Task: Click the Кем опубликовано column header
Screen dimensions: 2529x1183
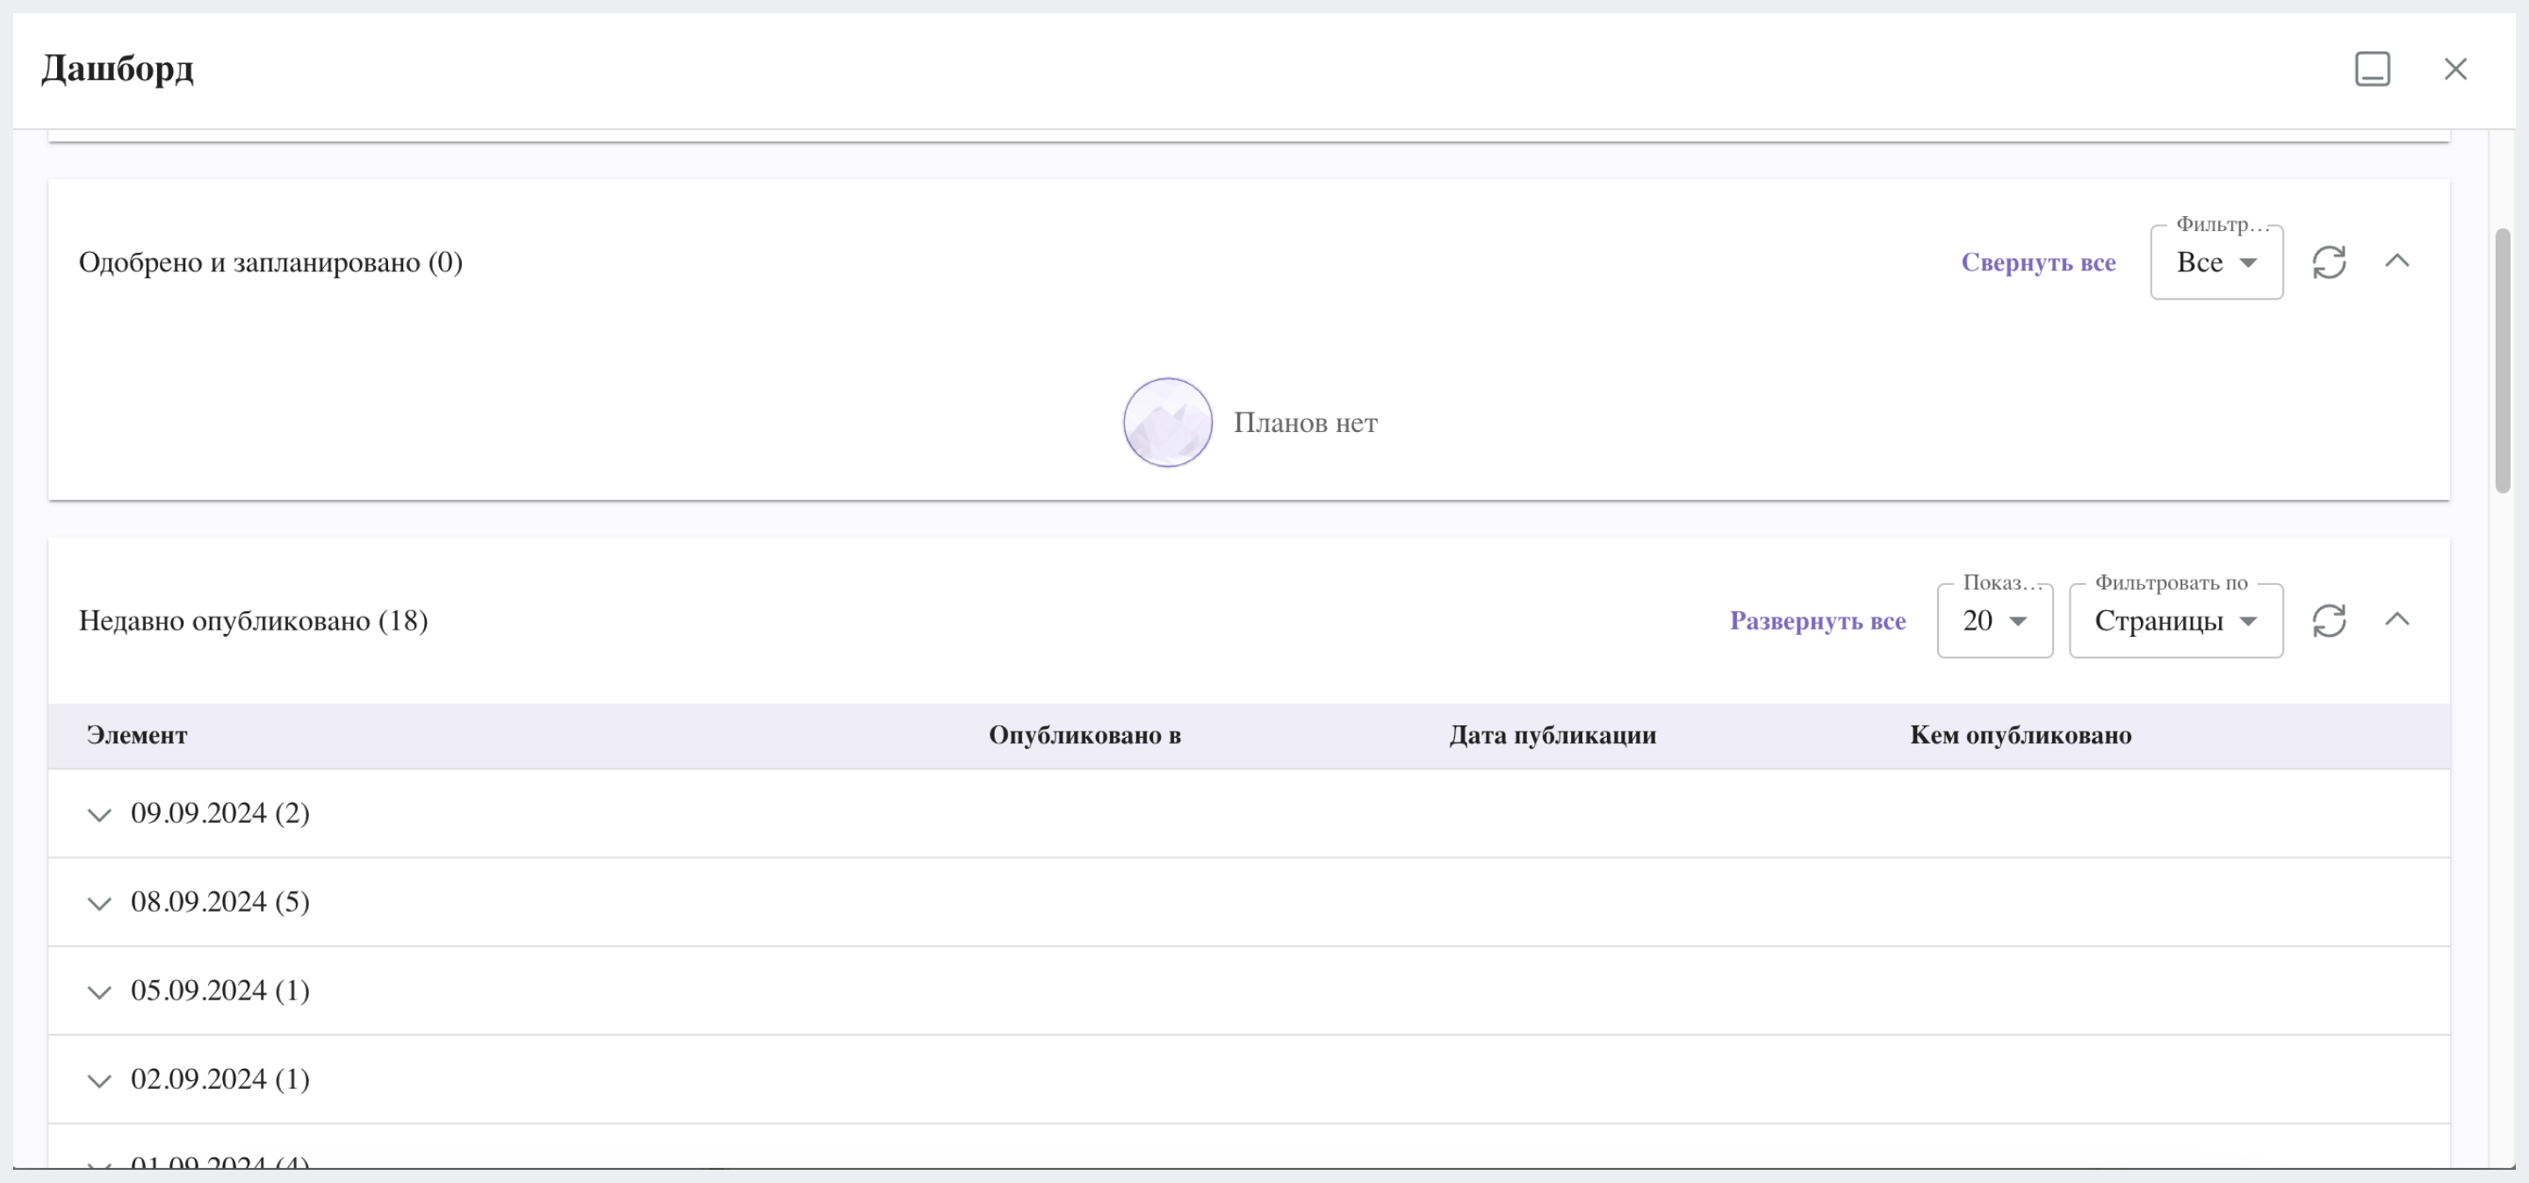Action: [2021, 735]
